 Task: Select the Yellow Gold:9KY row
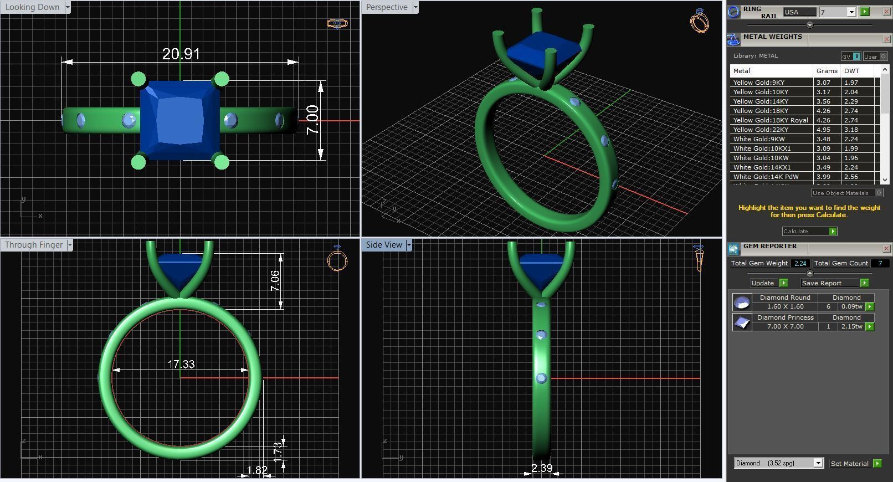pyautogui.click(x=805, y=82)
